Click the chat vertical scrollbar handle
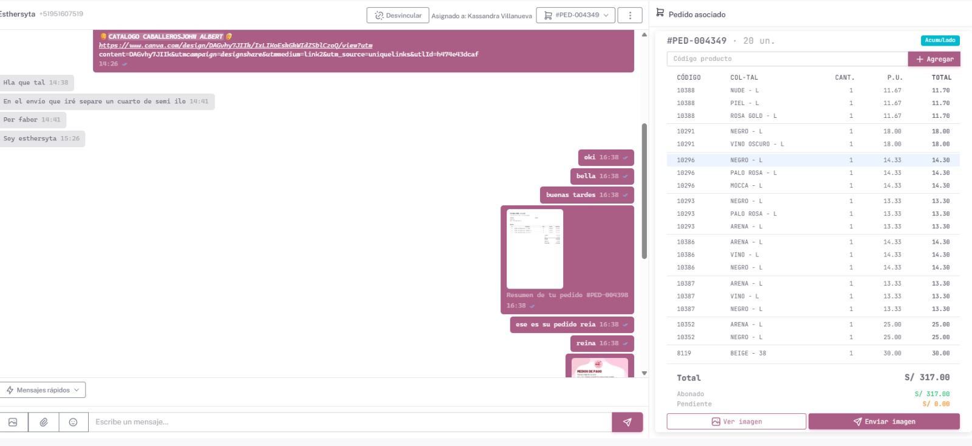This screenshot has width=972, height=446. click(644, 191)
